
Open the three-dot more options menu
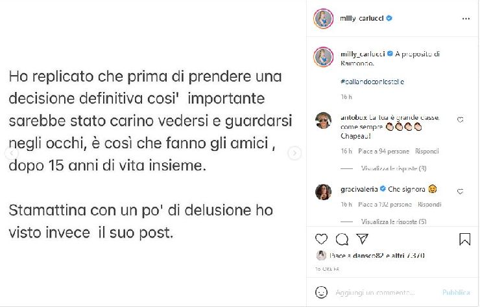point(466,19)
